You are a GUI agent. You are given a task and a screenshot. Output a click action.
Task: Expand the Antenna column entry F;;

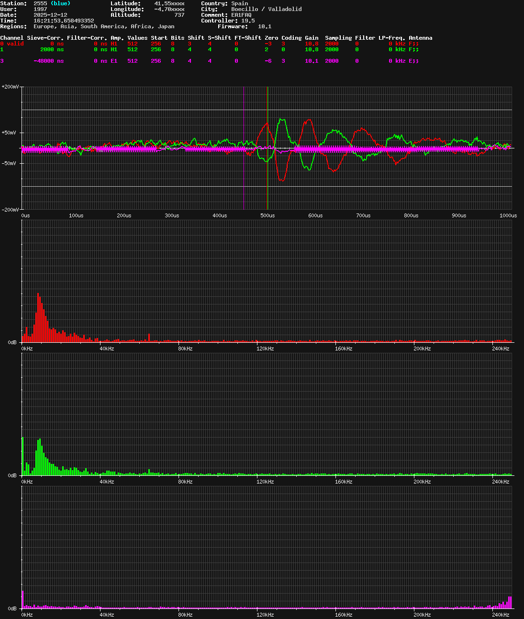click(414, 44)
